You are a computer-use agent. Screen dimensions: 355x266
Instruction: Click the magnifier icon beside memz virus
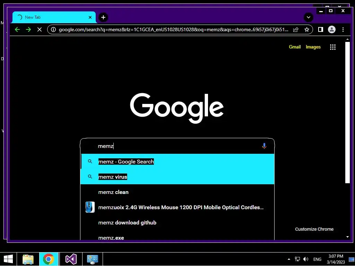(90, 177)
